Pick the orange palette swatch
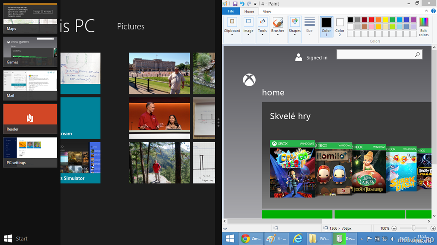This screenshot has height=245, width=437. (379, 20)
